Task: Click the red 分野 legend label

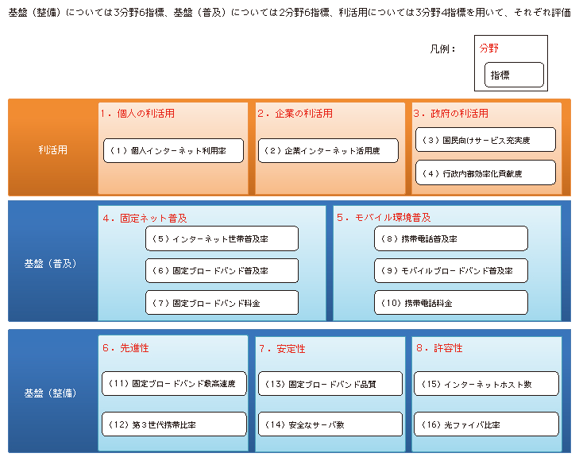Action: tap(489, 48)
